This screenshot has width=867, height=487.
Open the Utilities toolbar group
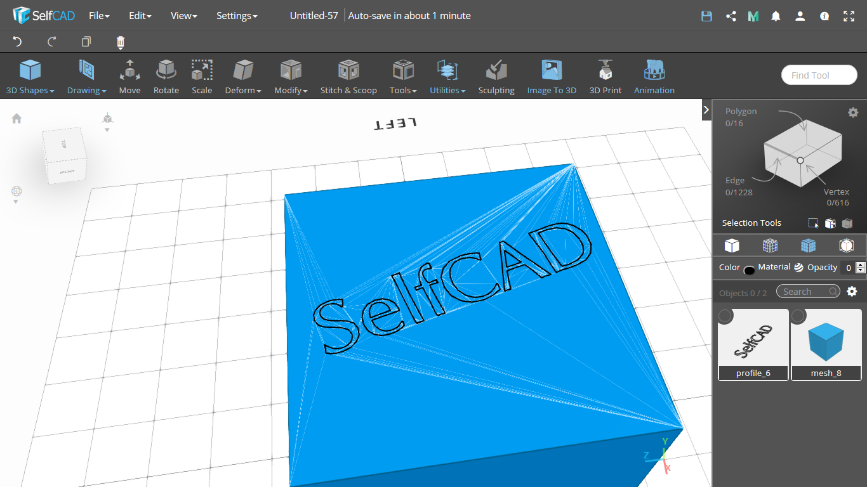click(x=447, y=77)
